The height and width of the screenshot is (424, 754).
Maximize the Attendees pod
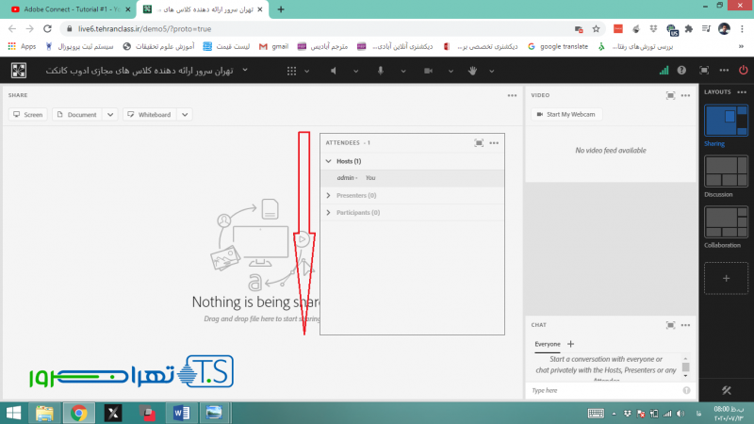(x=480, y=142)
